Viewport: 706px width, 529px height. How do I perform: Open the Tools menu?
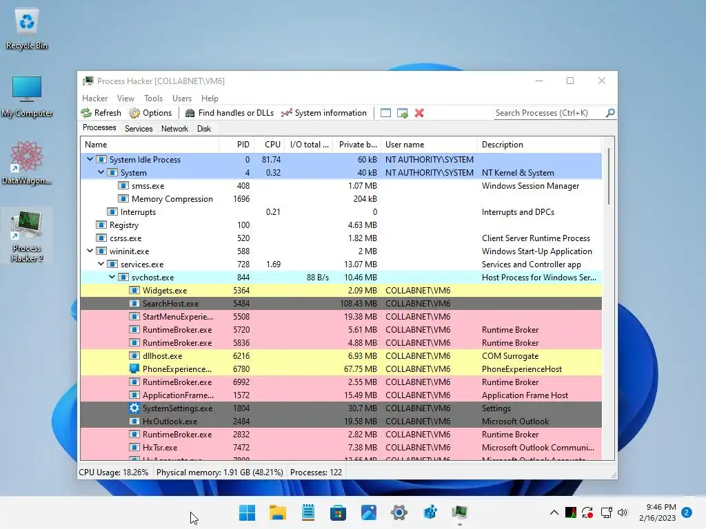pyautogui.click(x=153, y=98)
